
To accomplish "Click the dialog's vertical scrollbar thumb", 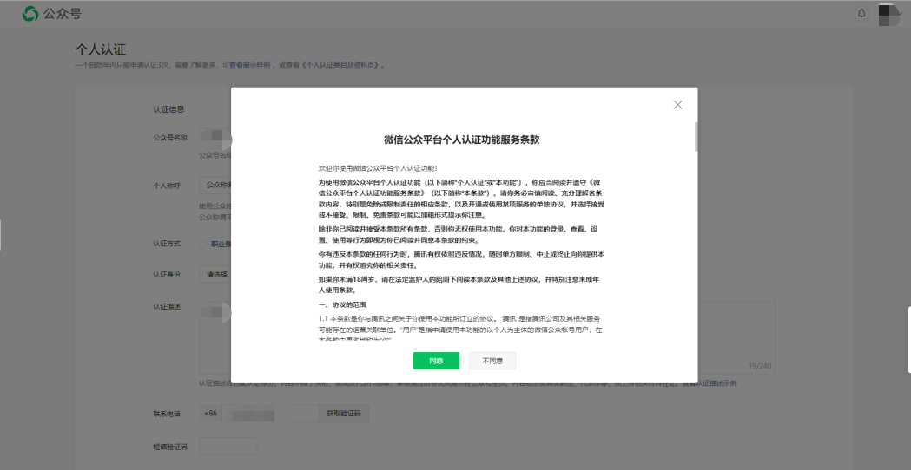I will 696,137.
